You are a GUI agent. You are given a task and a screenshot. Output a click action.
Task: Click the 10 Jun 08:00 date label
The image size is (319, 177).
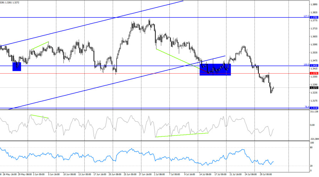(69, 175)
